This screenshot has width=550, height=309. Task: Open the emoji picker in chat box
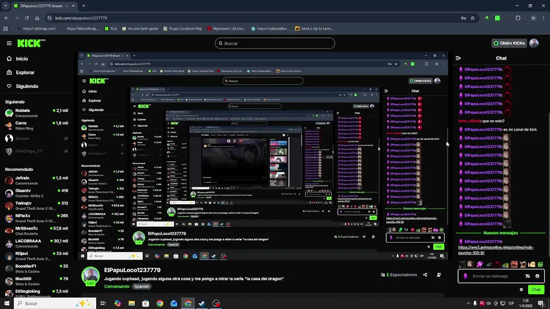tap(537, 276)
